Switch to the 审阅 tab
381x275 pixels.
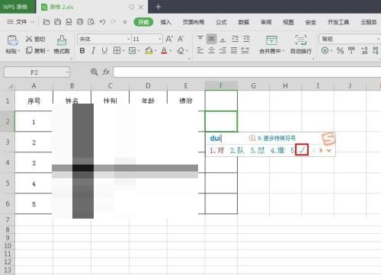266,22
